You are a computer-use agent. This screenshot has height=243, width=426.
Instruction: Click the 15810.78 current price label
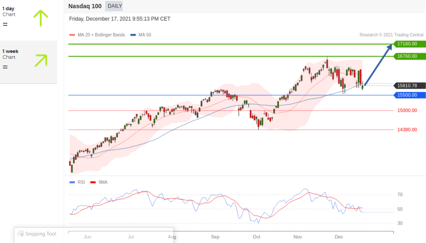[409, 85]
